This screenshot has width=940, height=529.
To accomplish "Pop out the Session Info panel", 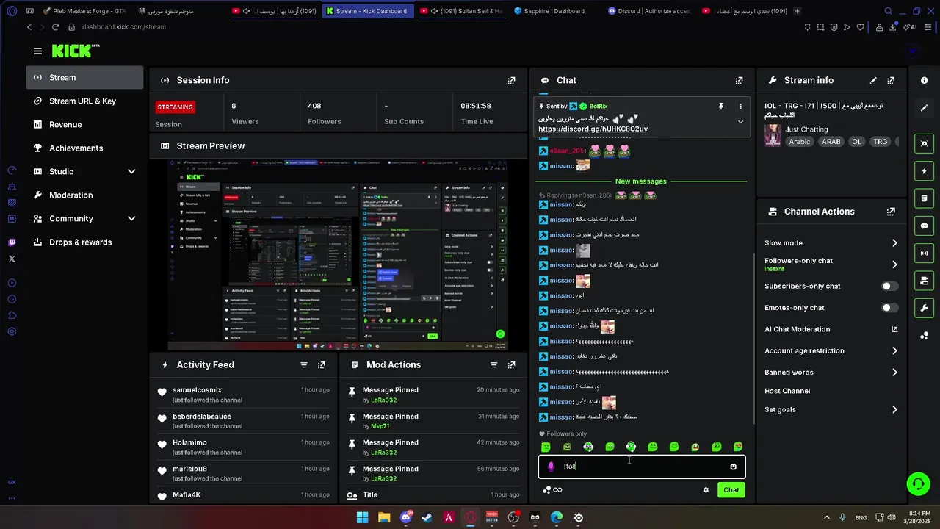I will click(511, 80).
